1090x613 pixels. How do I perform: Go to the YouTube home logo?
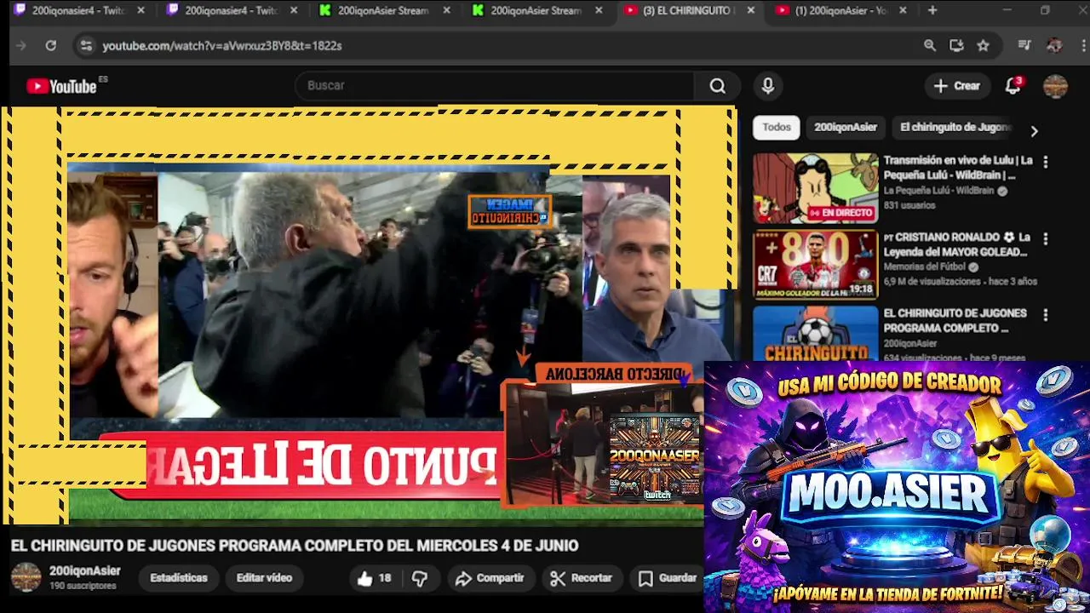(x=61, y=86)
